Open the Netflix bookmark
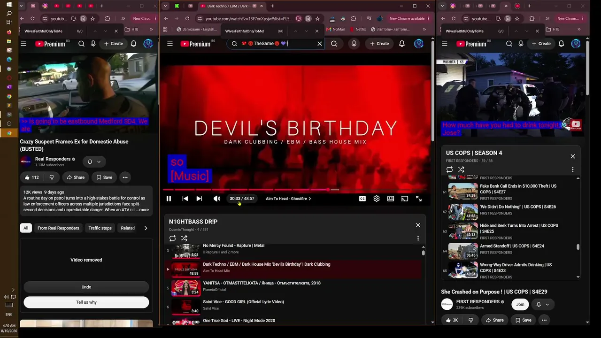601x338 pixels. pyautogui.click(x=357, y=29)
